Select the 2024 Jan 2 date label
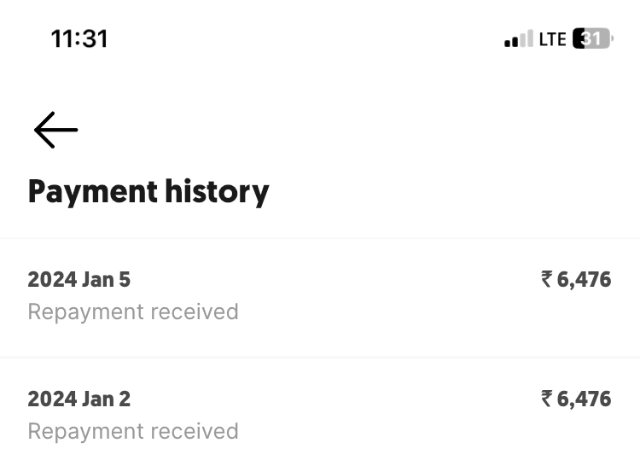Viewport: 640px width, 466px height. click(x=79, y=399)
